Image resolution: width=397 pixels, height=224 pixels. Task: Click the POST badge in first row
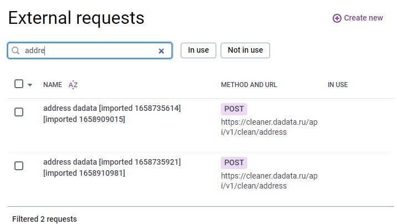point(234,109)
